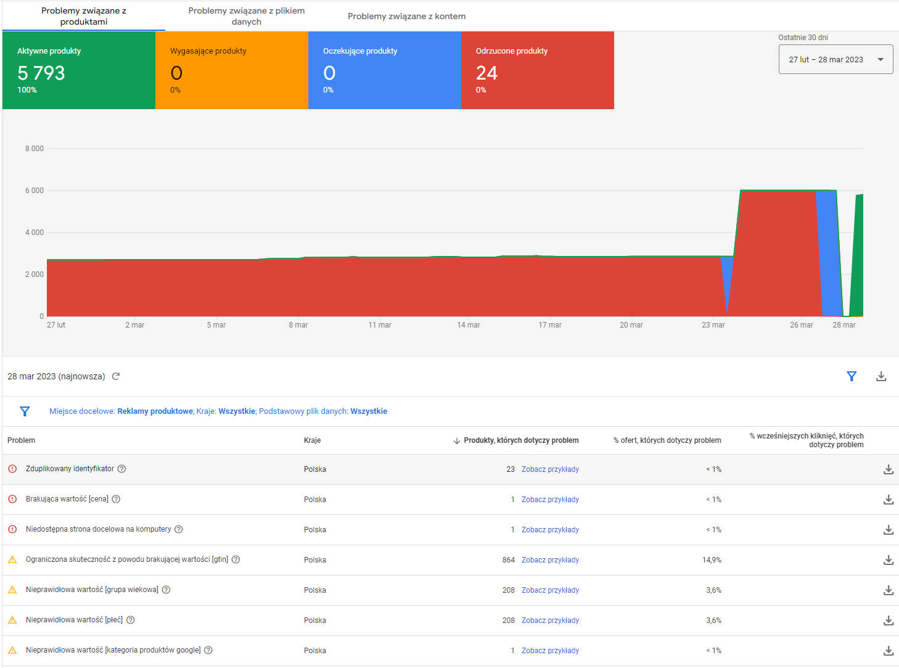The image size is (899, 668).
Task: Click Ostatnie 30 dni label
Action: coord(803,38)
